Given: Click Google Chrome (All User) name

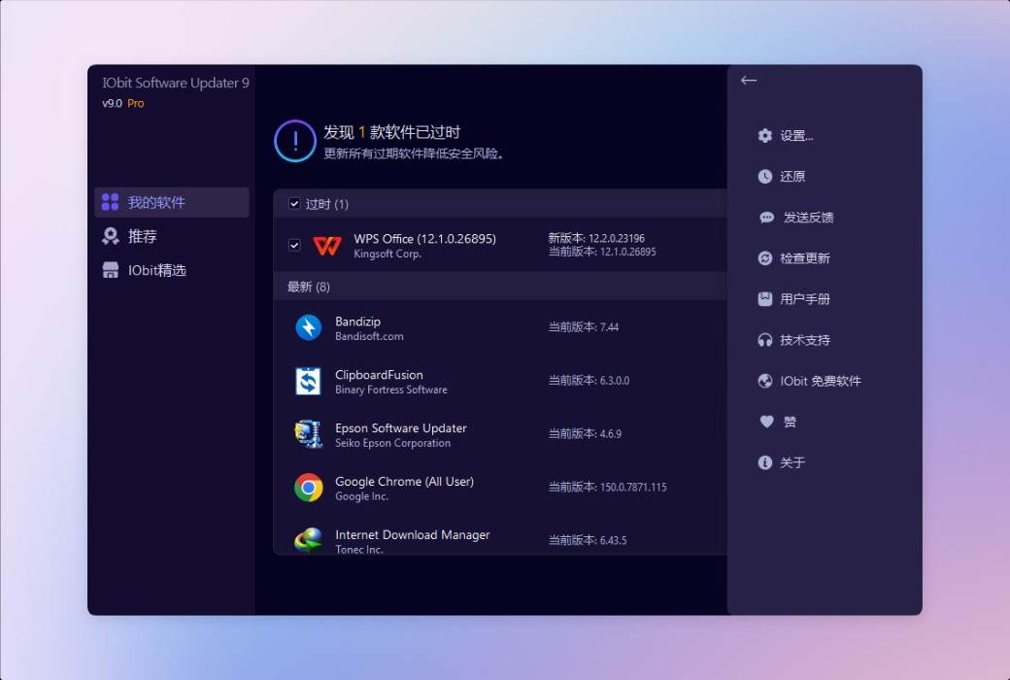Looking at the screenshot, I should (405, 482).
